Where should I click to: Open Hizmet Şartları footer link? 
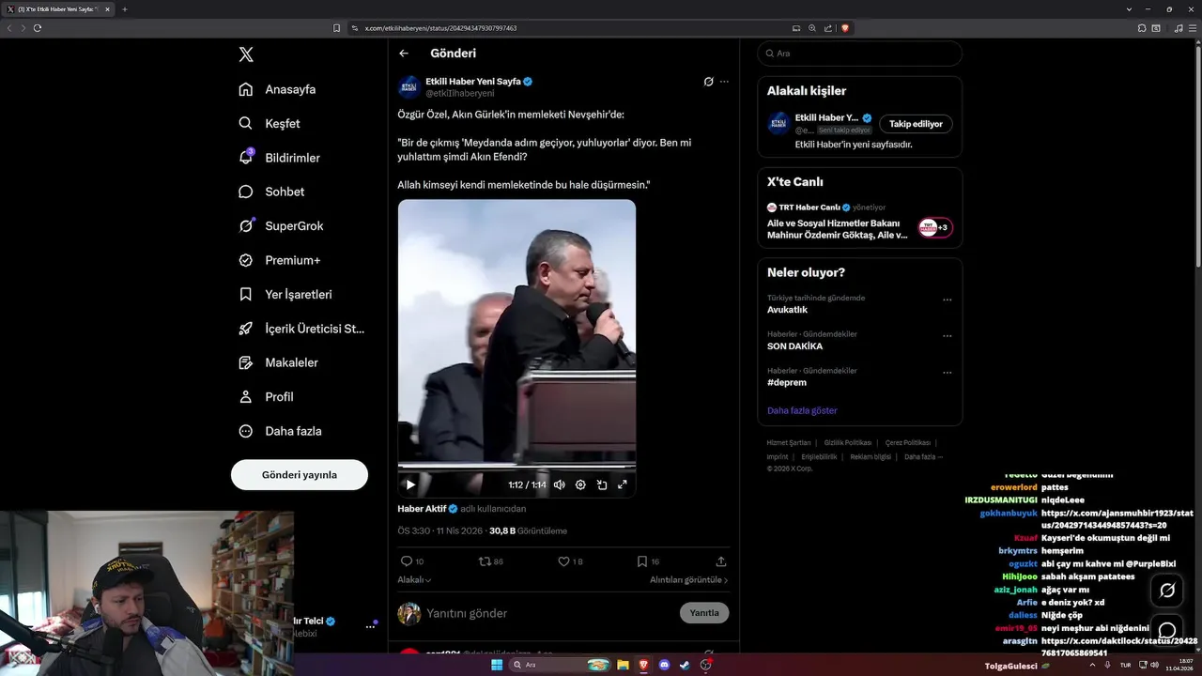click(x=789, y=442)
